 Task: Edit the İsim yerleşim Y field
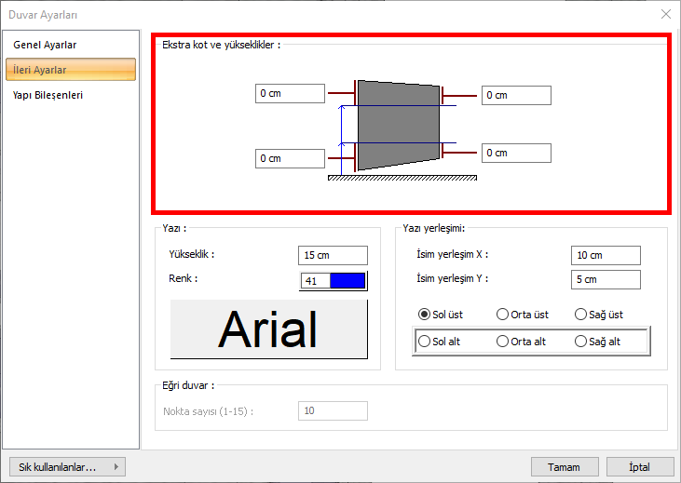click(x=606, y=279)
